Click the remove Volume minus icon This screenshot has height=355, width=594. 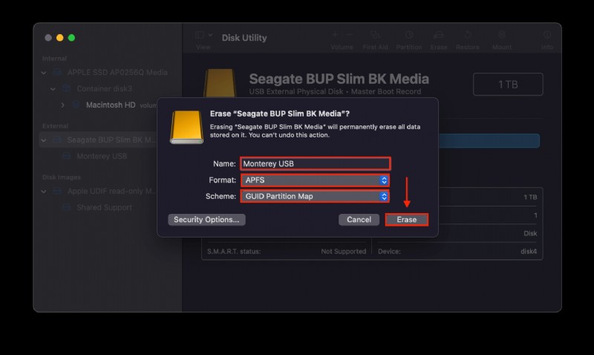click(350, 35)
